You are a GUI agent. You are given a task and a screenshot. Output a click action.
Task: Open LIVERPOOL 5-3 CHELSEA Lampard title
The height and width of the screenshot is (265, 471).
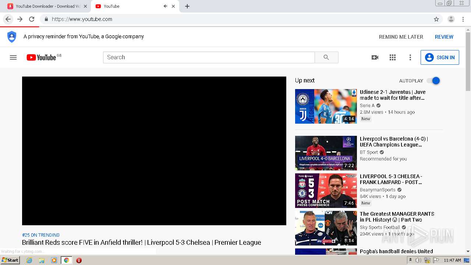coord(391,179)
